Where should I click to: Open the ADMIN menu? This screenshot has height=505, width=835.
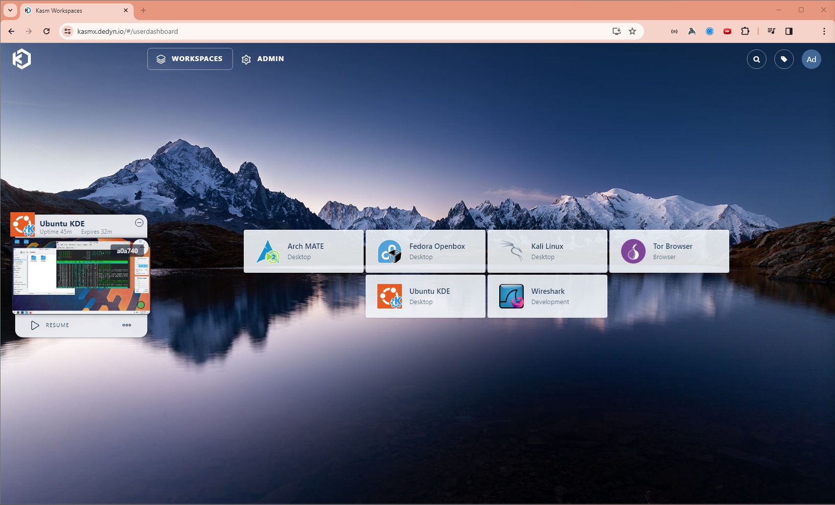(x=263, y=59)
